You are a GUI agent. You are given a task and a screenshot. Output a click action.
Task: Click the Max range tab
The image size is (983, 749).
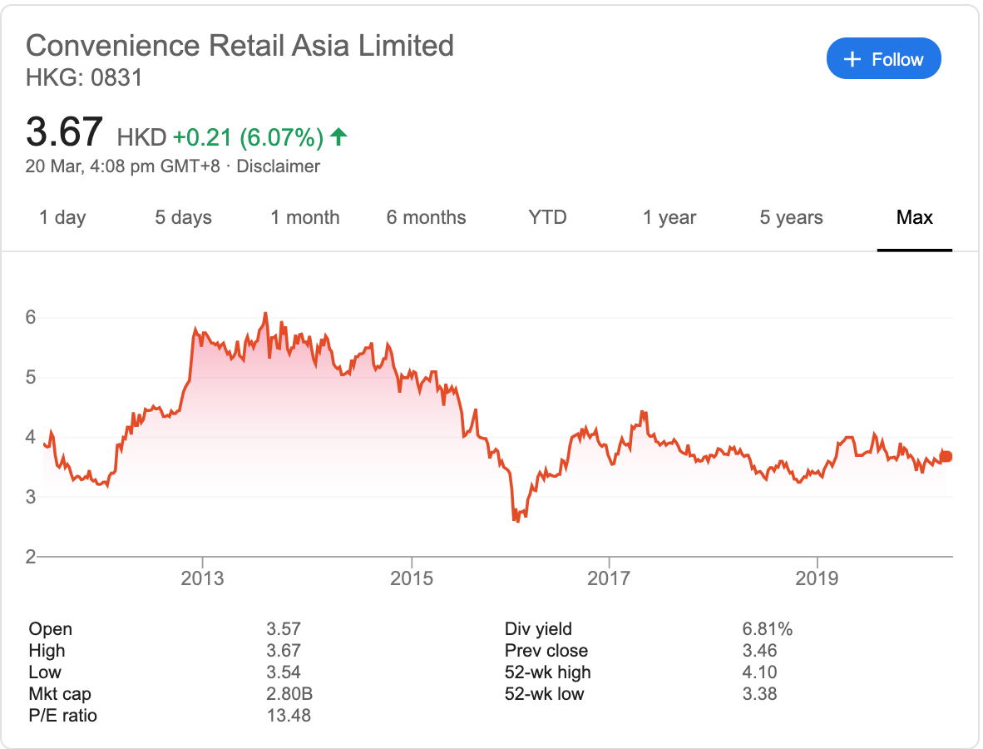(914, 218)
